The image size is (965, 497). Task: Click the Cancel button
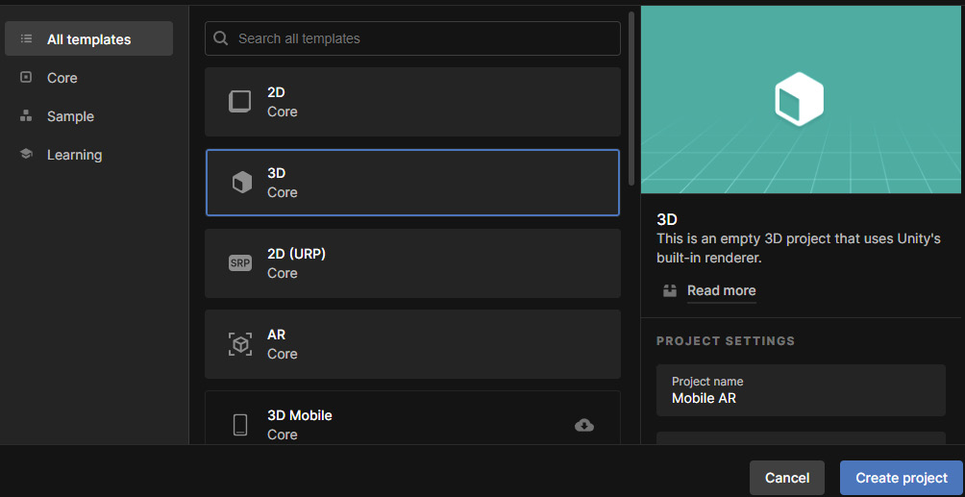[786, 478]
